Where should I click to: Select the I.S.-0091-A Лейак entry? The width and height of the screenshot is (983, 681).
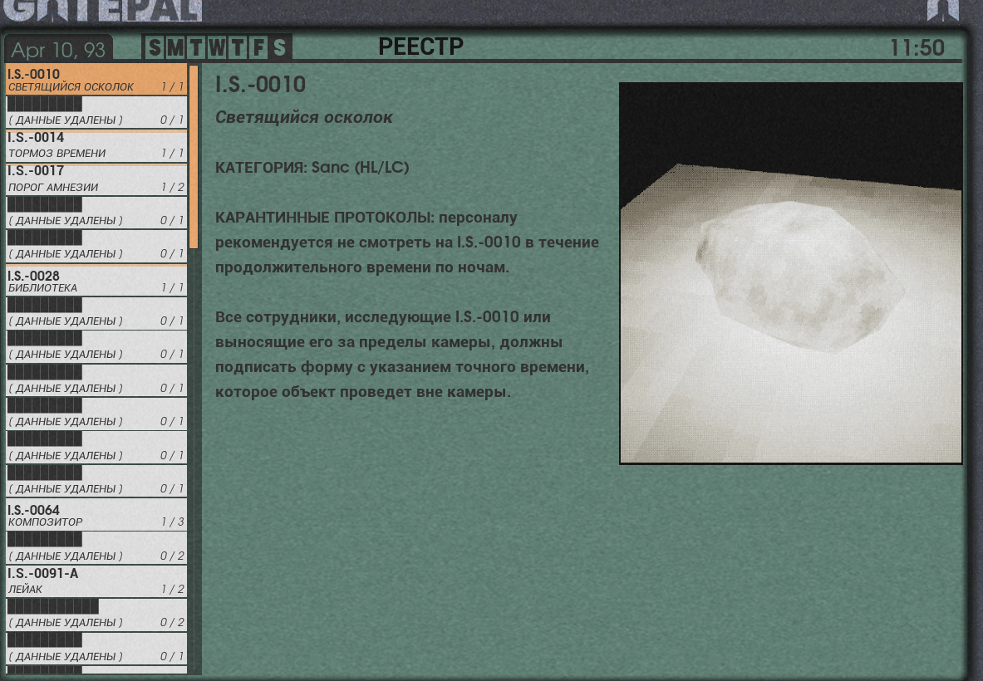pos(96,581)
